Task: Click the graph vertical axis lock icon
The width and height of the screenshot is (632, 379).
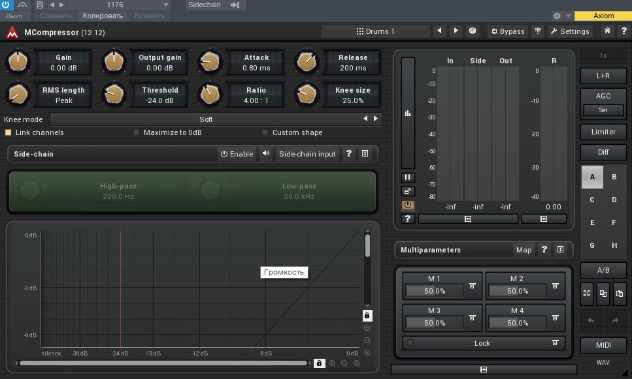Action: pyautogui.click(x=367, y=316)
